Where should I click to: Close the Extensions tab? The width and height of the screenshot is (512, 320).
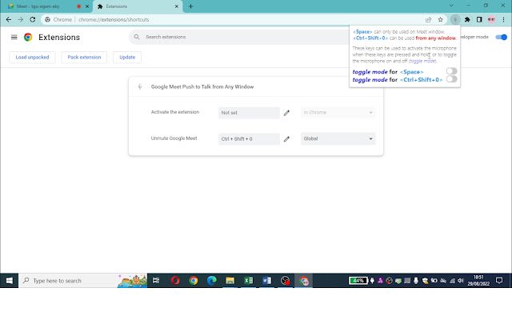point(176,6)
